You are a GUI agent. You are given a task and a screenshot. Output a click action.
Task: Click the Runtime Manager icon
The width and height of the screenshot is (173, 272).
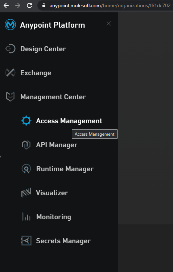26,169
